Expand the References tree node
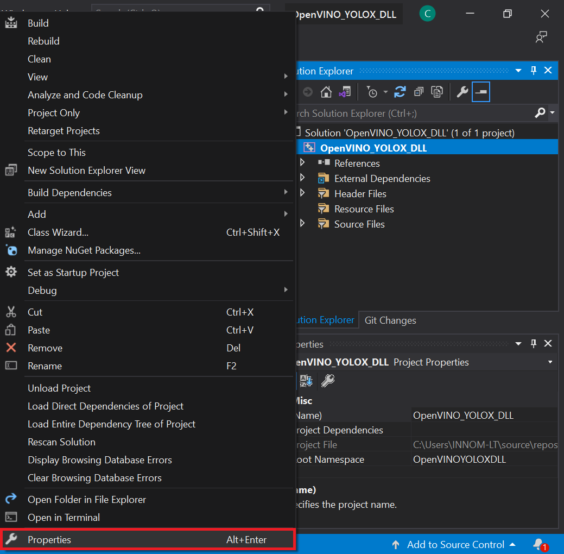Viewport: 564px width, 554px height. point(302,163)
